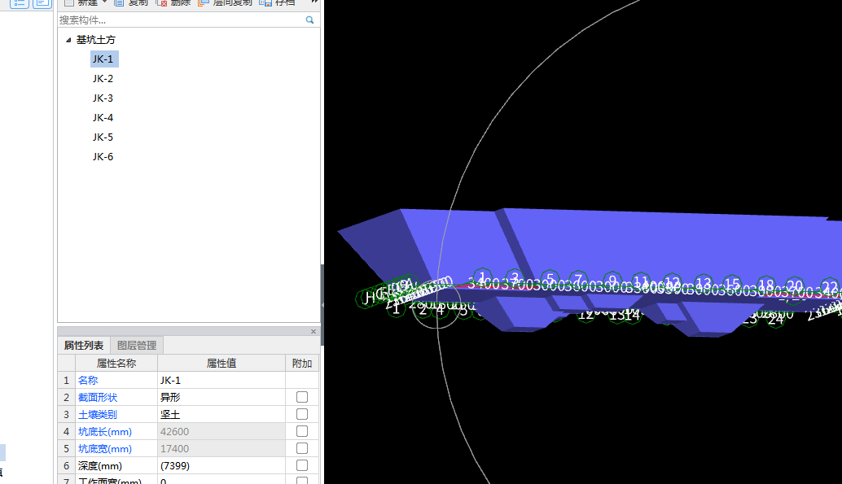This screenshot has width=842, height=484.
Task: Click the 附加 column header
Action: point(302,364)
